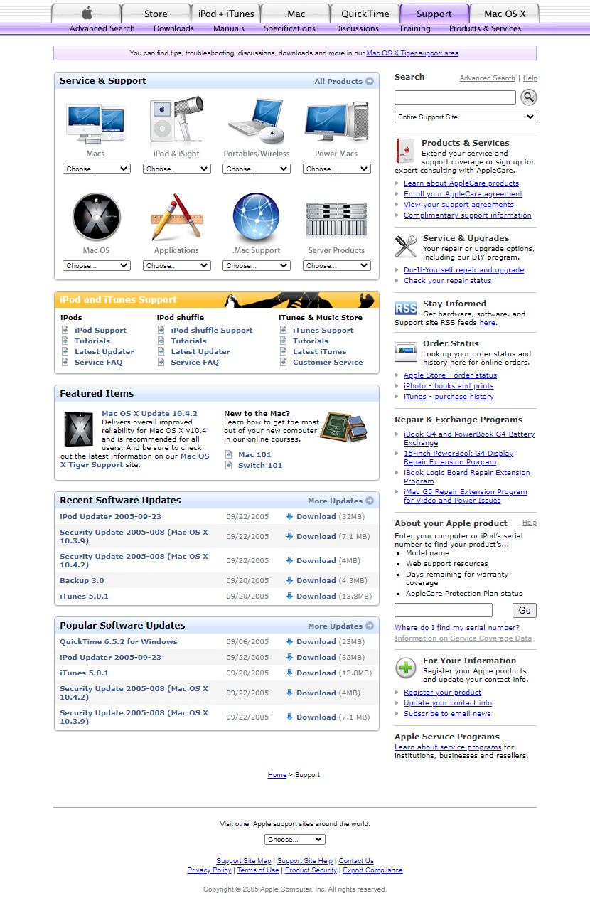
Task: Open the worldwide support sites dropdown
Action: 295,840
